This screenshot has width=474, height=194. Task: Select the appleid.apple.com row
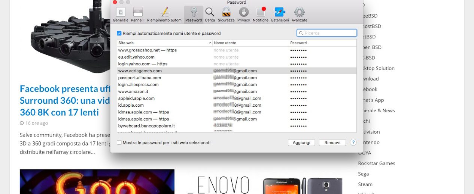(237, 98)
